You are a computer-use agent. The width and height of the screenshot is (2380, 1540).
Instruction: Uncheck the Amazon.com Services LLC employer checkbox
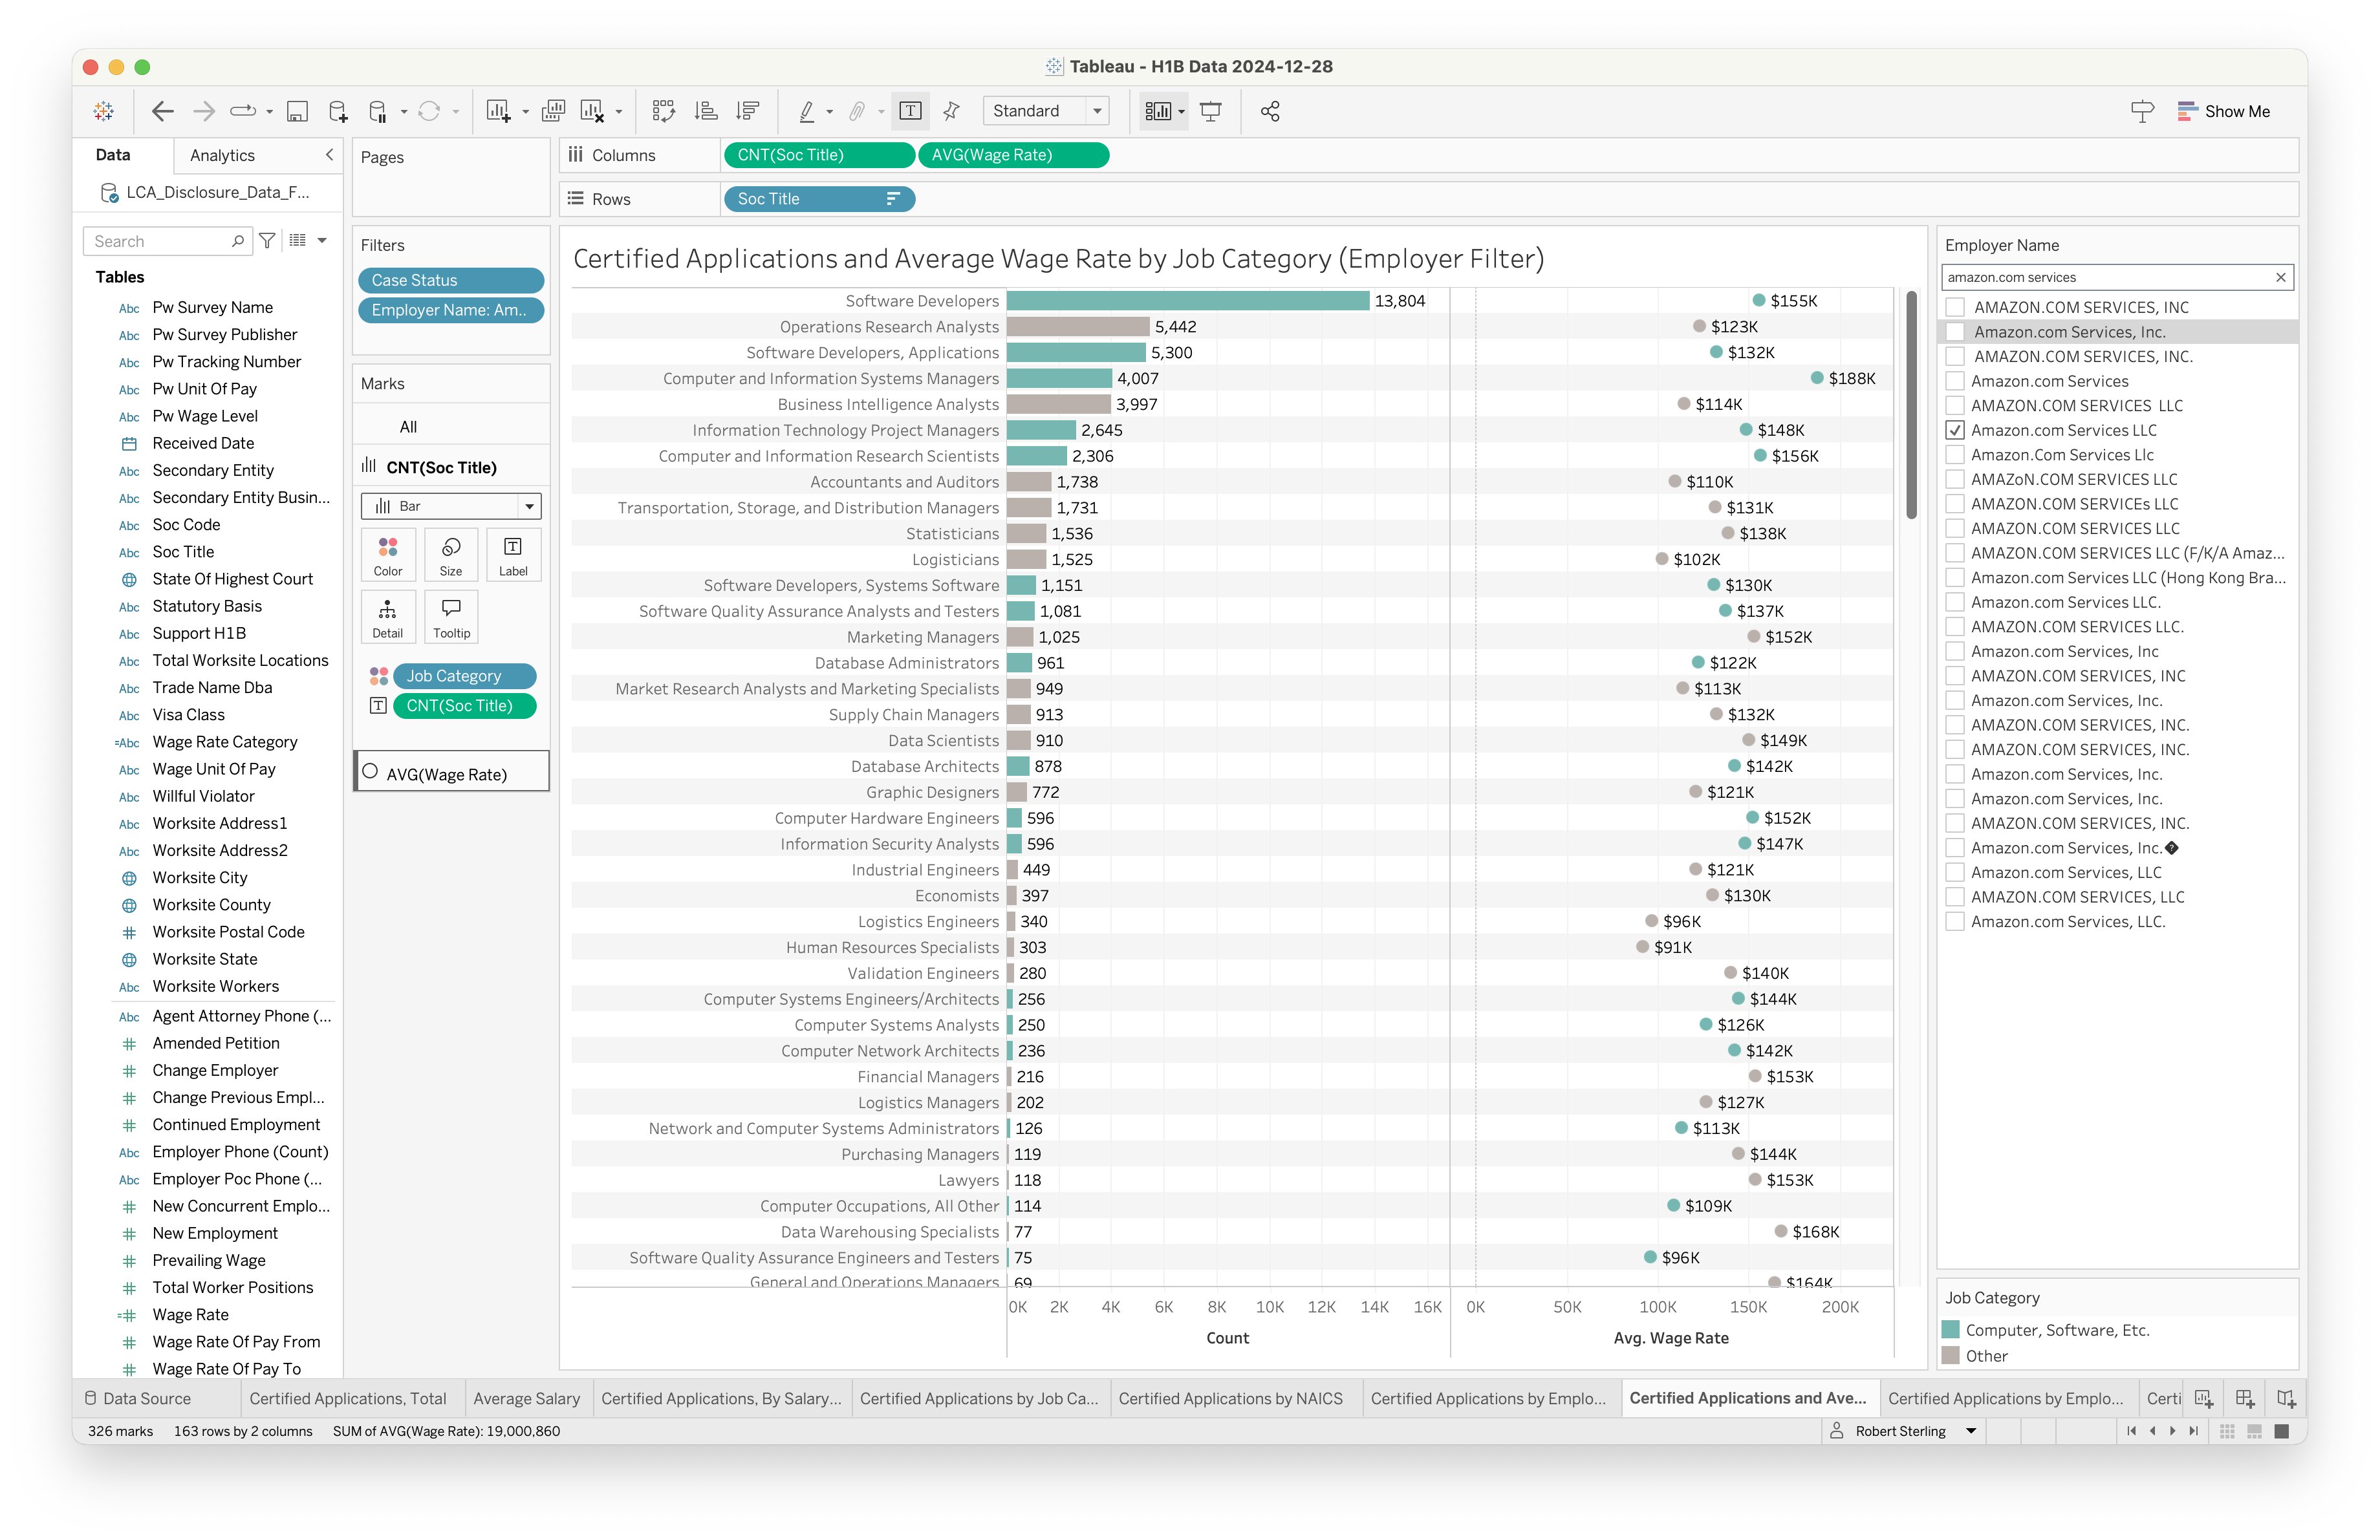1955,430
